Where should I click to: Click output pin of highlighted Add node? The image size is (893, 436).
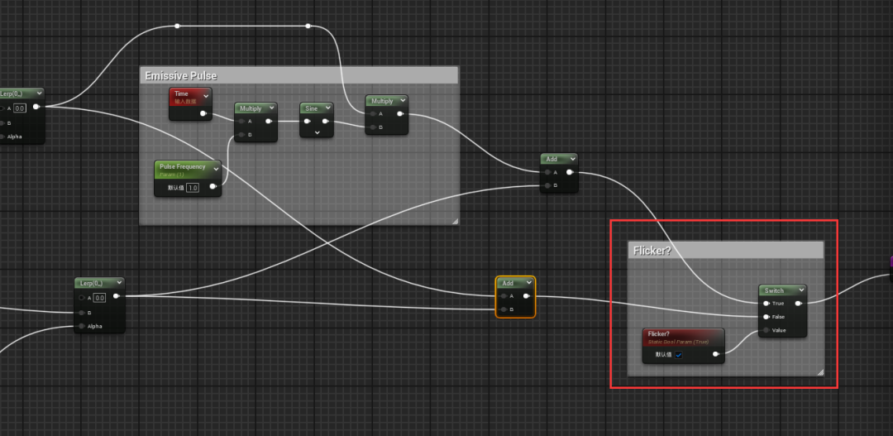pos(526,296)
